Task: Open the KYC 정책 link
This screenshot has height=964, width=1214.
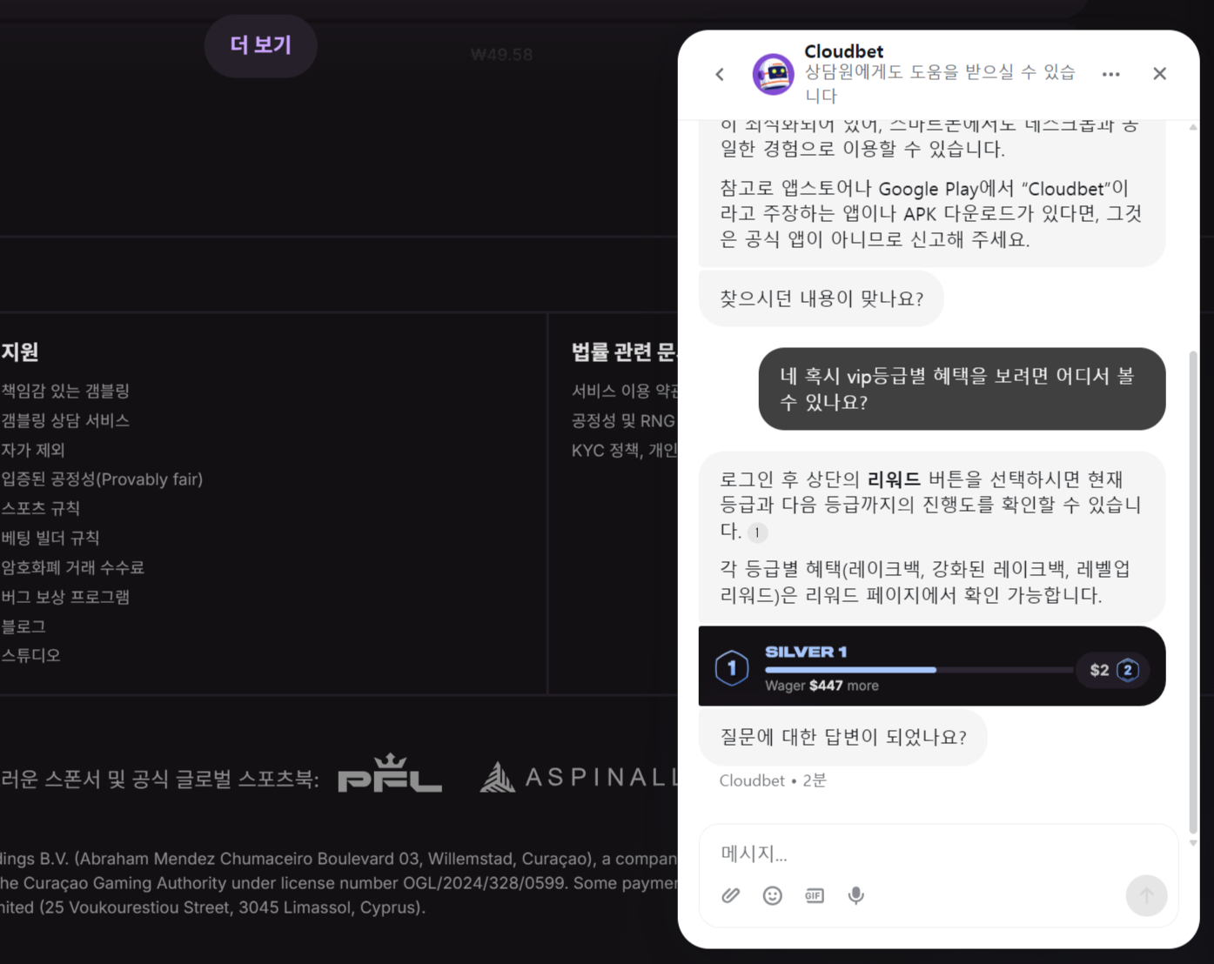Action: 624,450
